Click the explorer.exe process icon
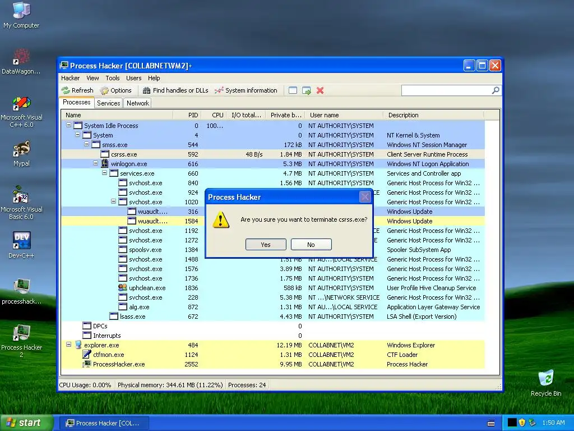The height and width of the screenshot is (431, 574). pos(77,345)
